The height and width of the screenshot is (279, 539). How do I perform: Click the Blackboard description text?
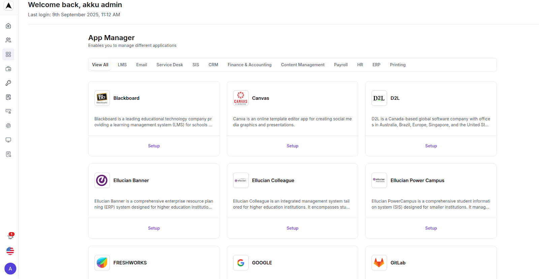(153, 122)
